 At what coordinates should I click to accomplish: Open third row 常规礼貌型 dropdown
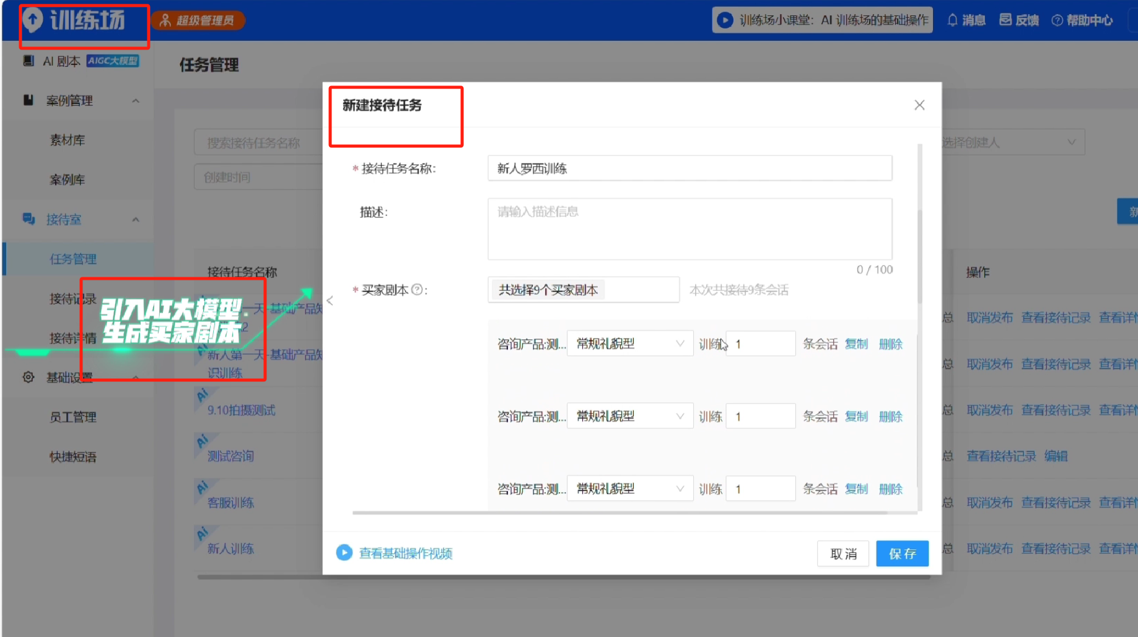click(630, 488)
